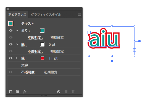
Task: Toggle visibility of the 11 pt red stroke
Action: [x=11, y=58]
